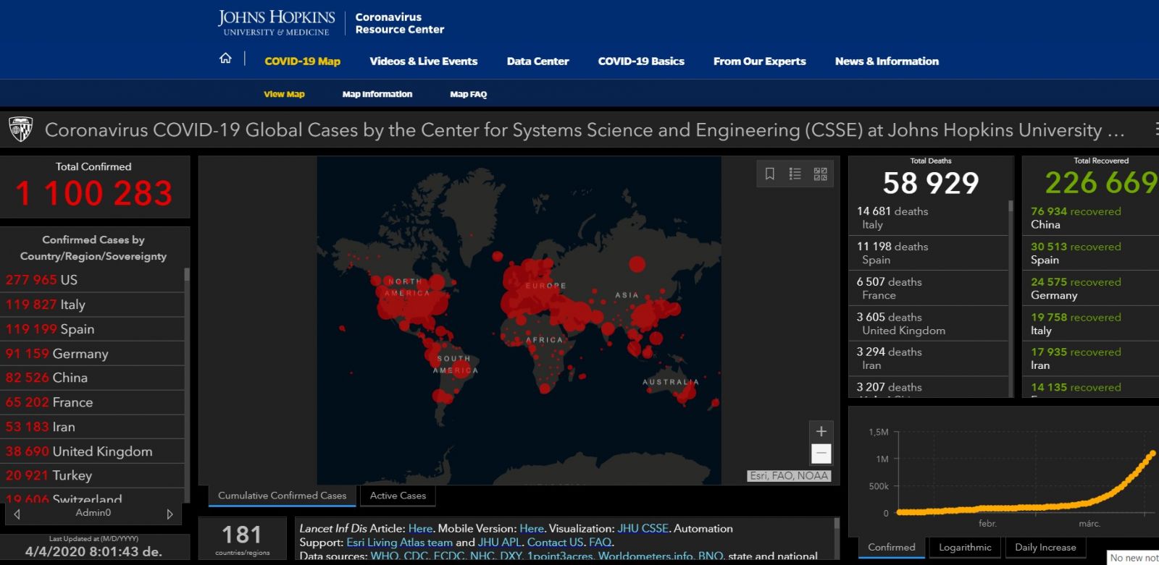
Task: Open the JHU CSSE visualization link
Action: [643, 529]
